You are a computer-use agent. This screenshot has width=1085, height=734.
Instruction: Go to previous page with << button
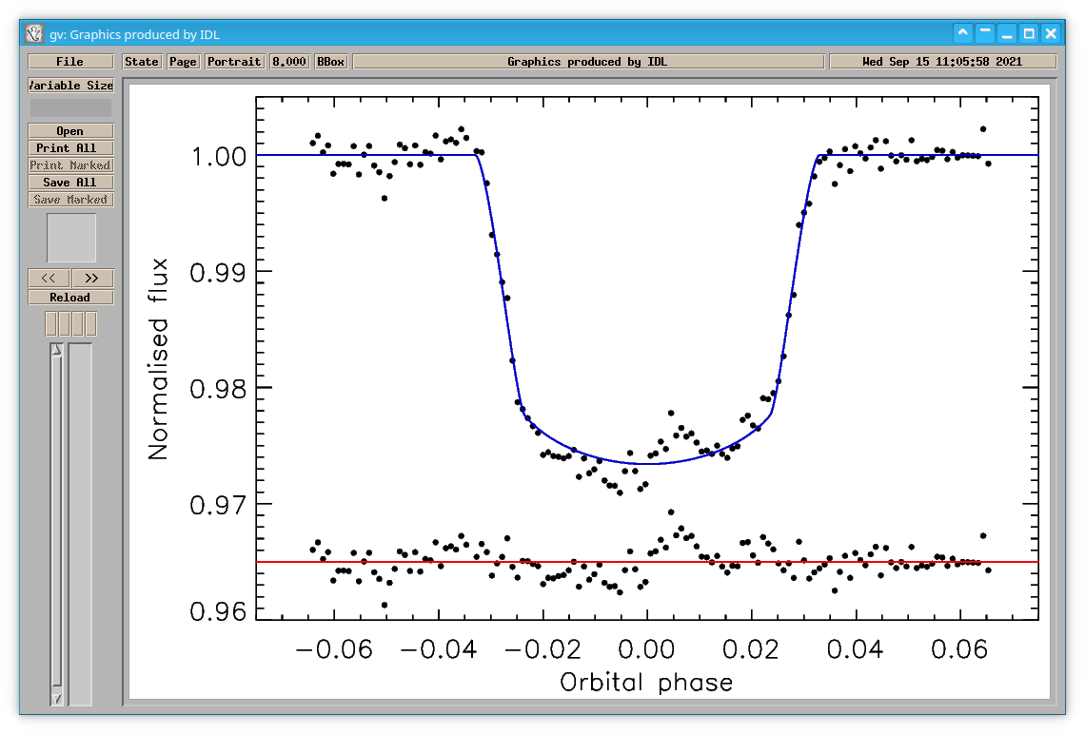coord(49,278)
